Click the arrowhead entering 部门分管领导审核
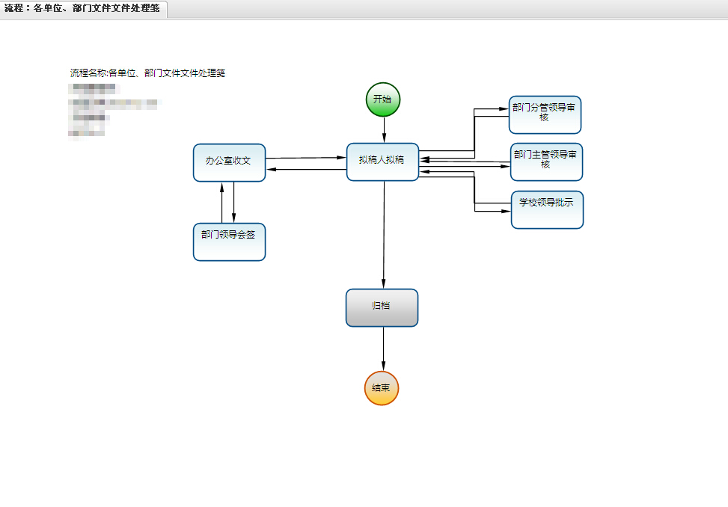Image resolution: width=728 pixels, height=507 pixels. point(503,109)
